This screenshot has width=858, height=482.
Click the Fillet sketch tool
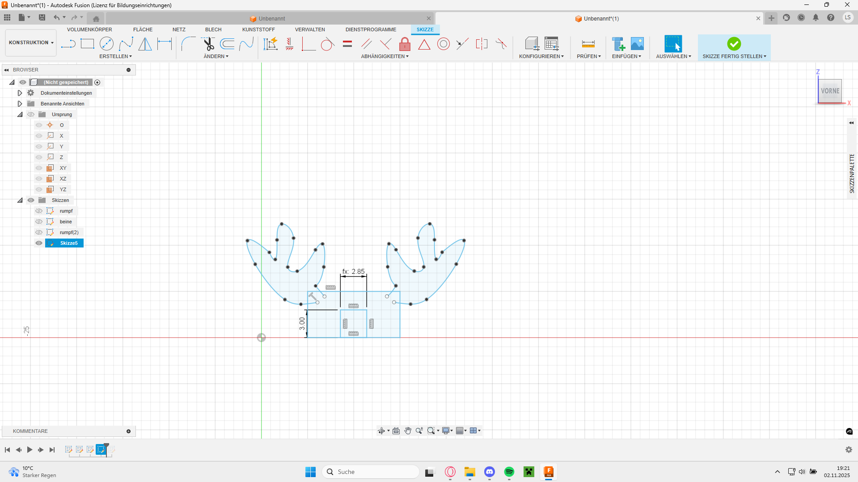188,44
